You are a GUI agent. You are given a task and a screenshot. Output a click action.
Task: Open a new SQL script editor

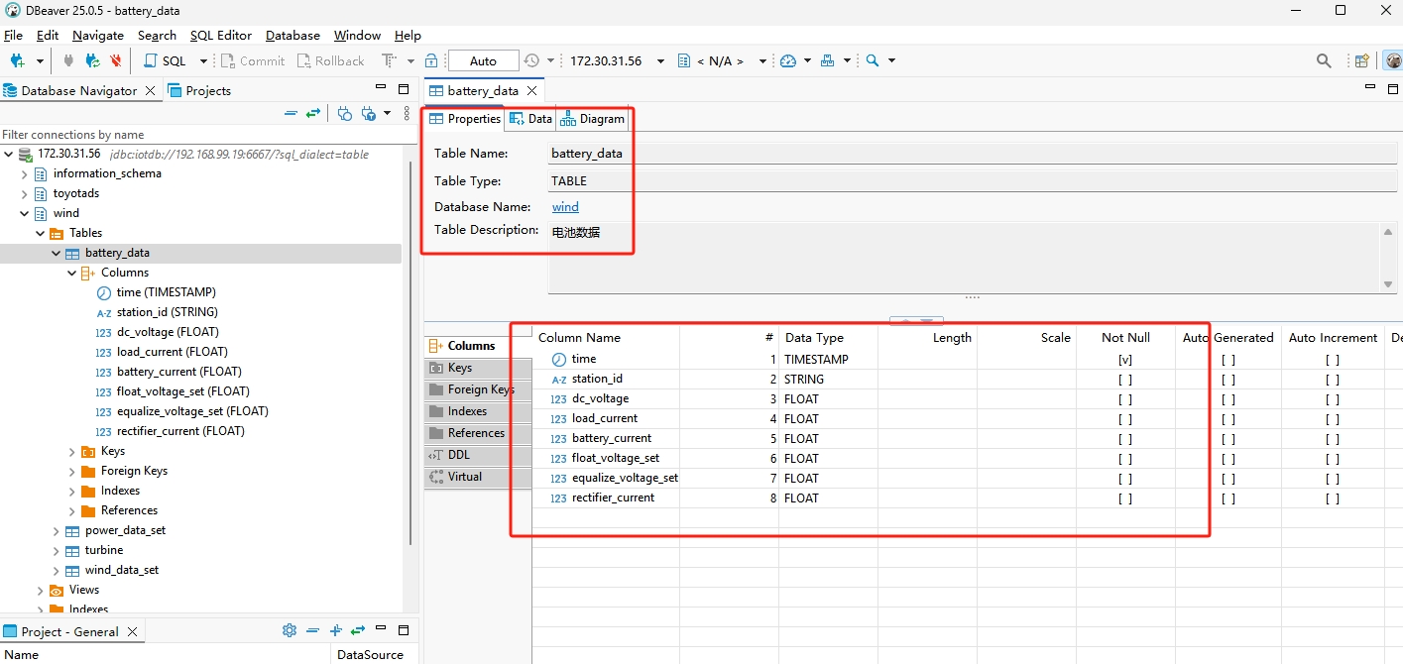pos(166,60)
